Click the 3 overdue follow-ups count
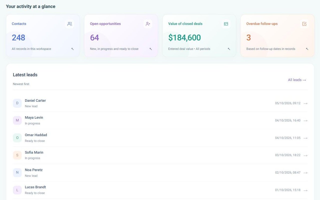Screen dimensions: 320x200 coord(249,38)
